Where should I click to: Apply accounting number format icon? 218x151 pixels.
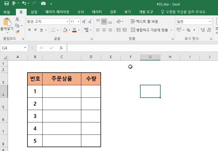tap(179, 30)
